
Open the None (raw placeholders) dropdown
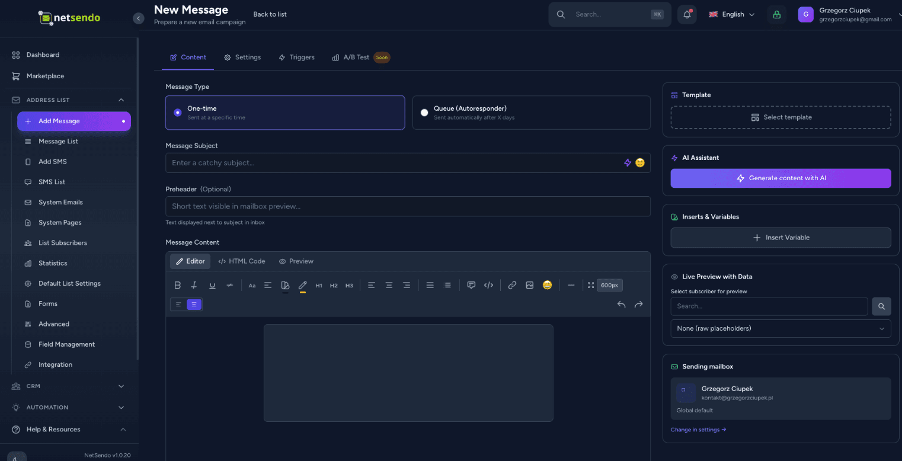tap(781, 328)
